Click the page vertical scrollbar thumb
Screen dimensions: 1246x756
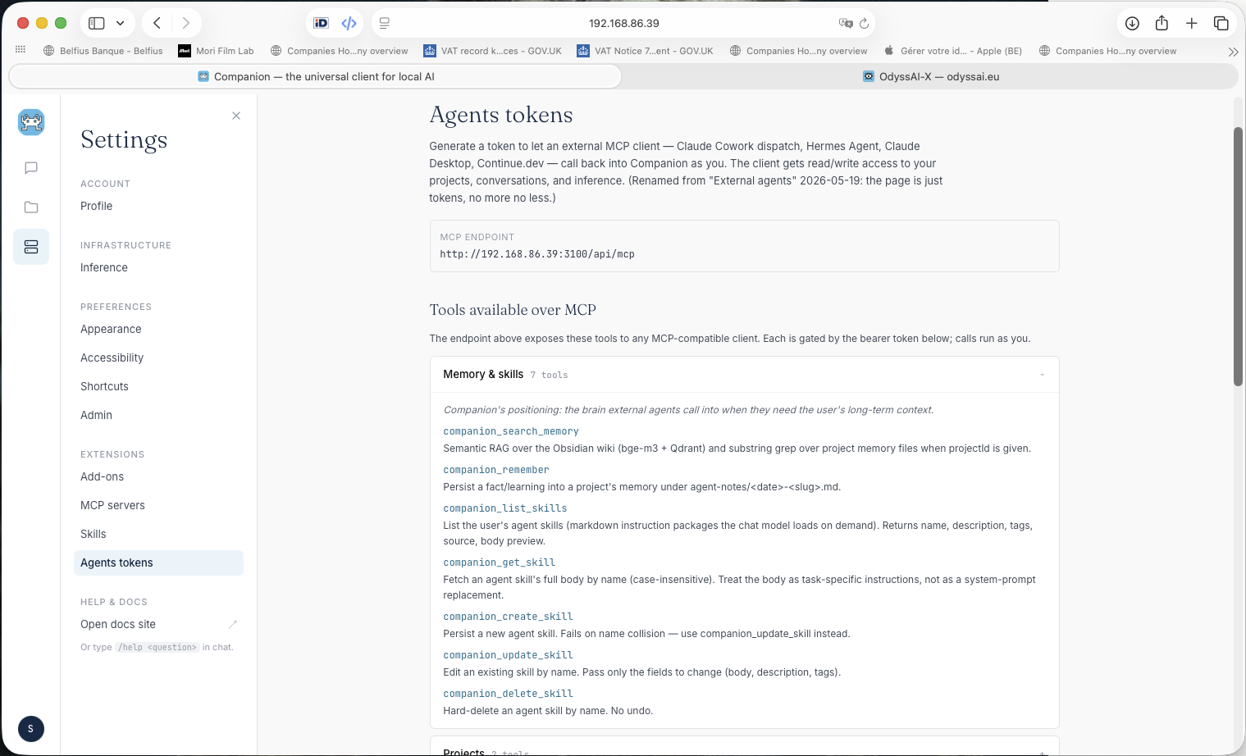pos(1238,256)
